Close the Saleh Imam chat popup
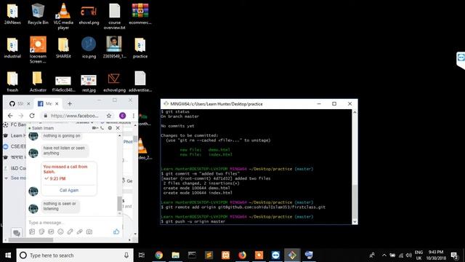 click(118, 128)
